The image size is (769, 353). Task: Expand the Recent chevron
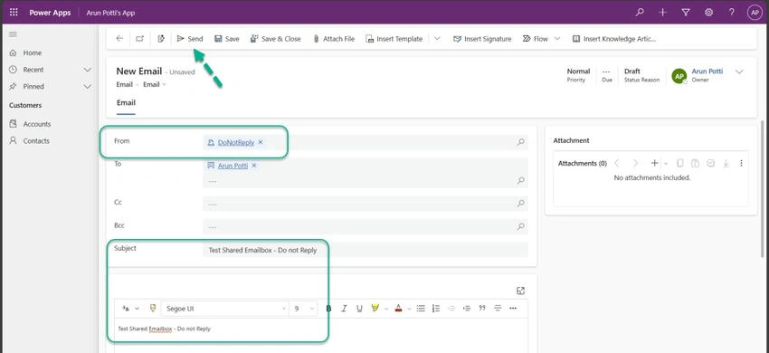[87, 70]
